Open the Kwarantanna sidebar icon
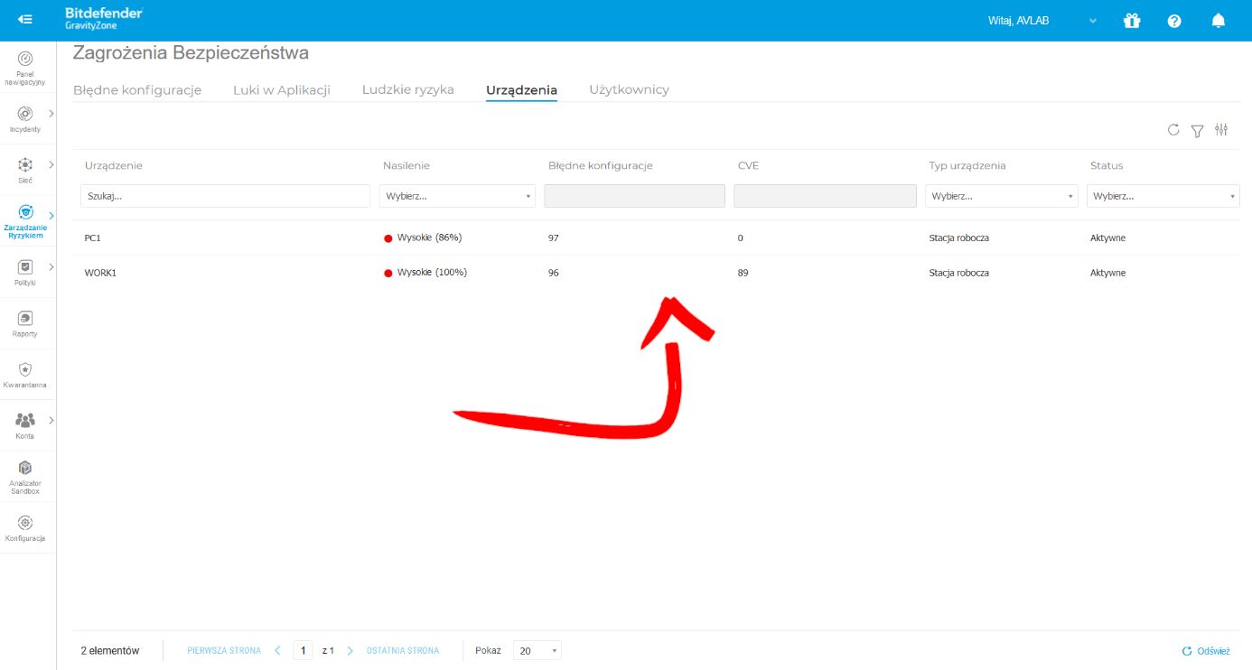1252x670 pixels. 25,369
